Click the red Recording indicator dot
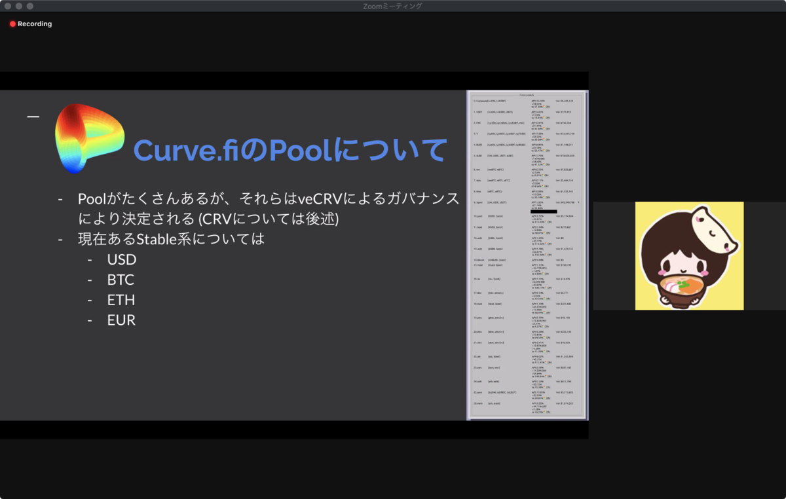 click(x=12, y=24)
